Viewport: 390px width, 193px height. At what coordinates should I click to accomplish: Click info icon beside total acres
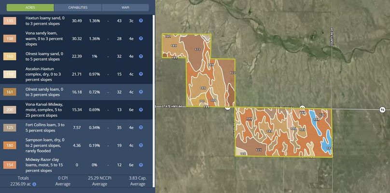(x=34, y=184)
